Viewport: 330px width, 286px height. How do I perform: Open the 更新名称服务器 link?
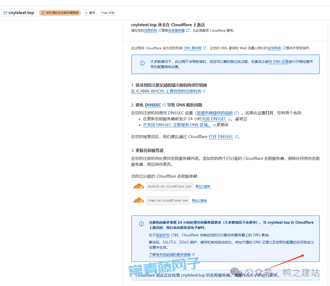coord(176,31)
